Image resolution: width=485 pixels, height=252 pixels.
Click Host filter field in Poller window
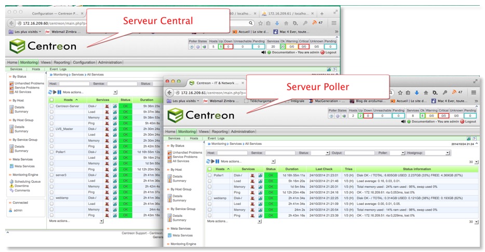[232, 153]
